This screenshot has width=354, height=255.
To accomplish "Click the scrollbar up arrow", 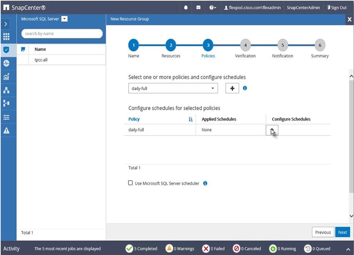I will (351, 76).
